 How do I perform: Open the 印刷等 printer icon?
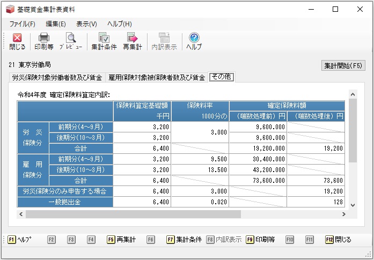point(44,41)
